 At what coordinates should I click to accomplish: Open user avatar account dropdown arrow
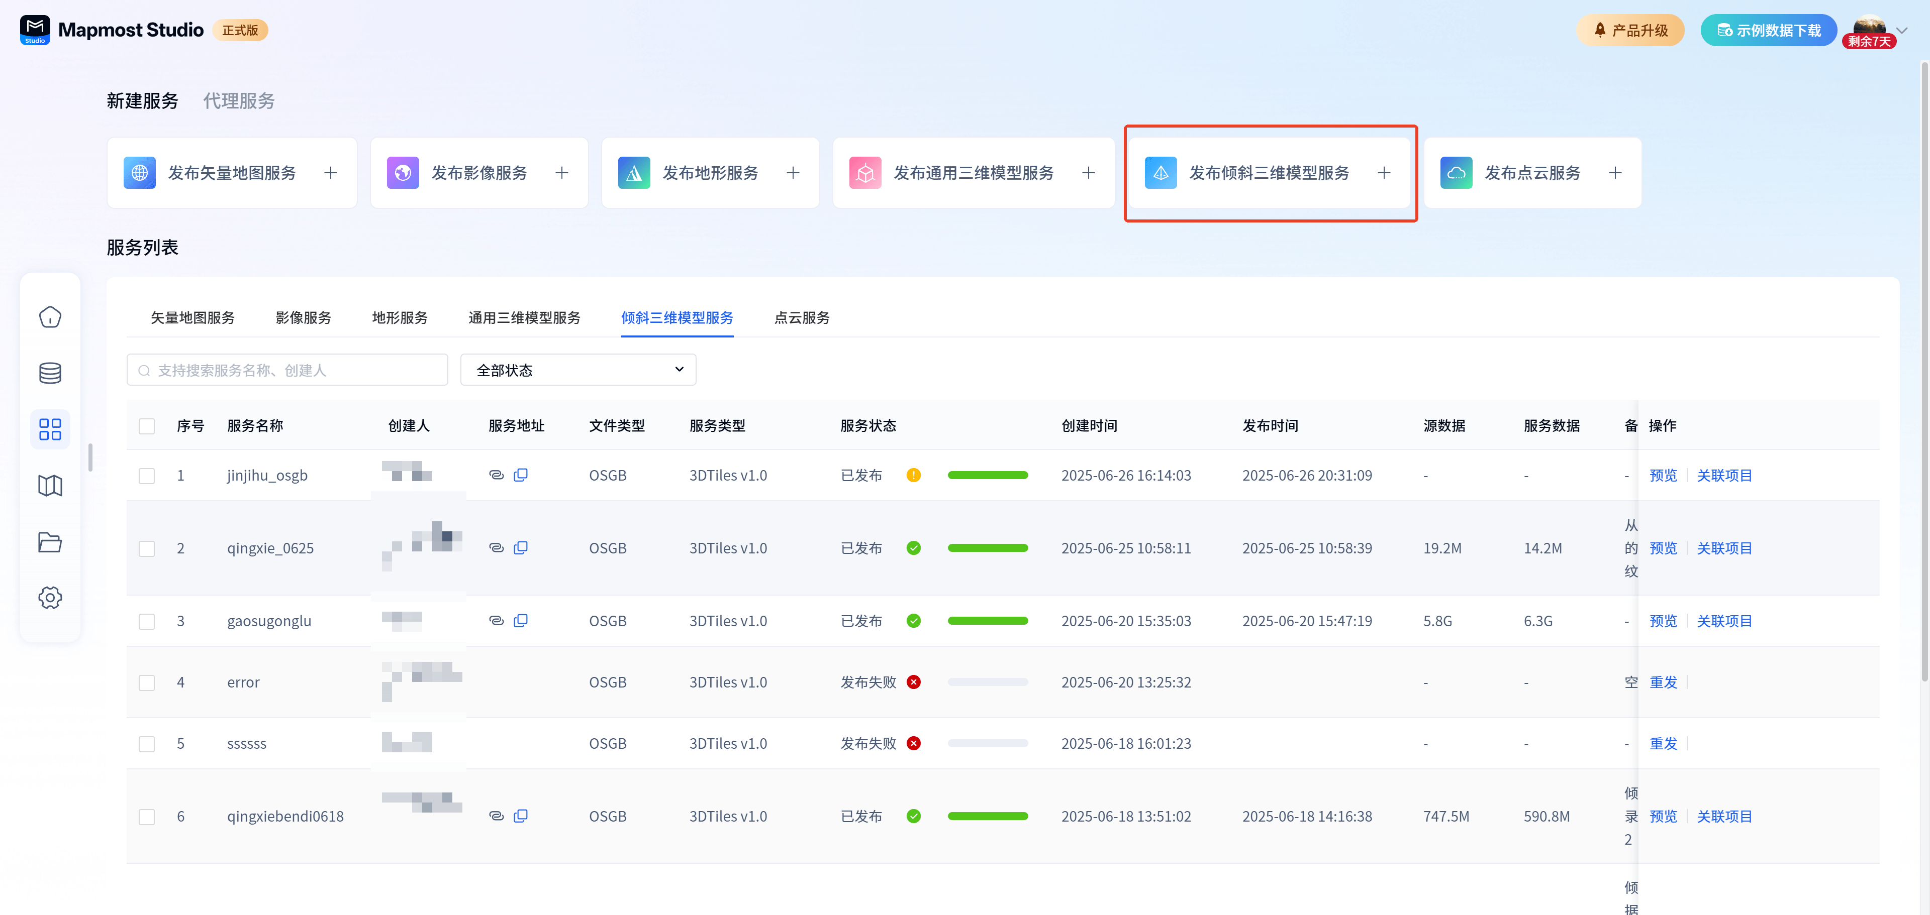pyautogui.click(x=1901, y=31)
